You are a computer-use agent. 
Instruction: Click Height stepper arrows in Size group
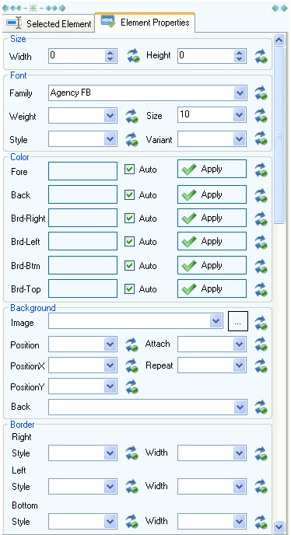click(239, 56)
